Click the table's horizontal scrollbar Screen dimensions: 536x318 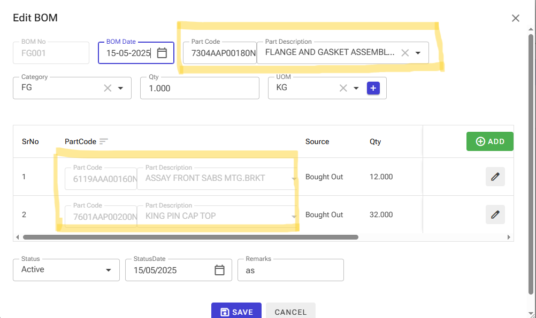click(x=190, y=237)
